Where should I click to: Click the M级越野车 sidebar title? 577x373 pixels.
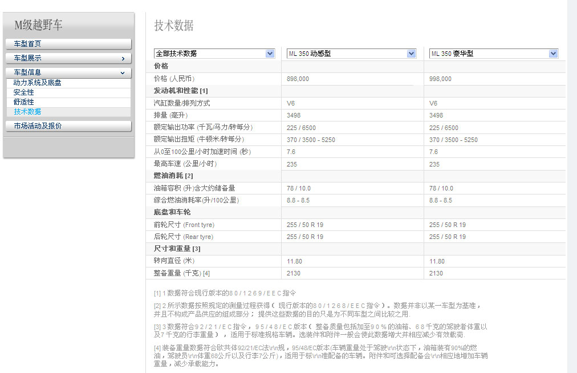(x=38, y=25)
